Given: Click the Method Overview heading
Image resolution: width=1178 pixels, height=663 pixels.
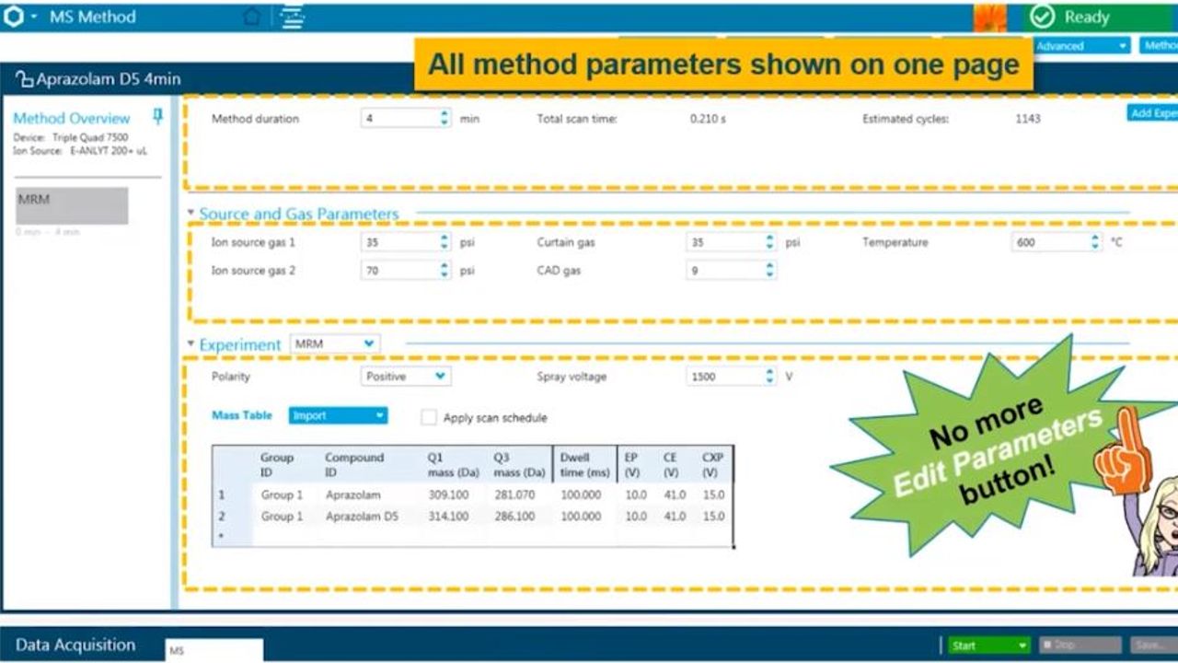Looking at the screenshot, I should click(x=72, y=118).
